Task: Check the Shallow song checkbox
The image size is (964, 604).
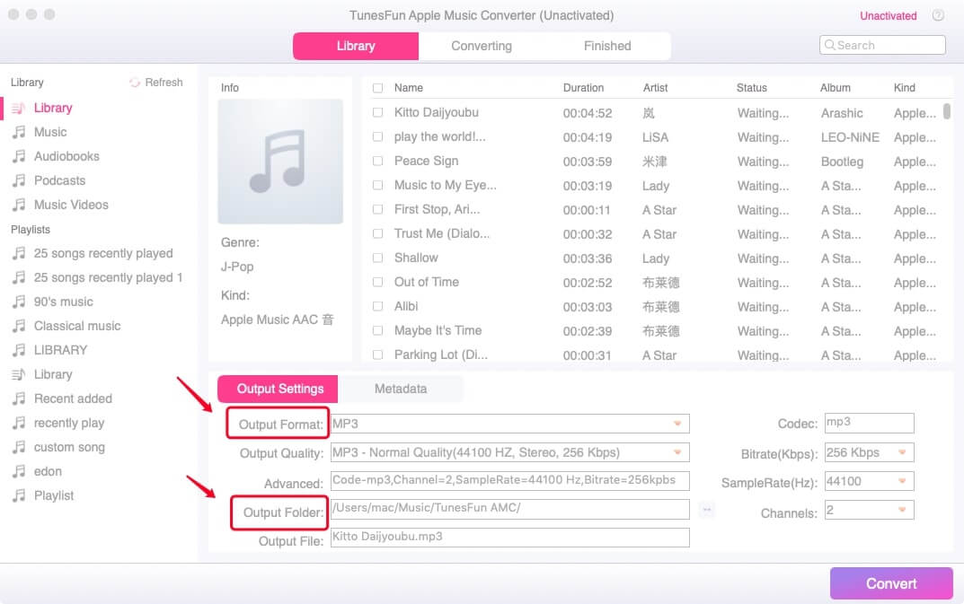Action: click(x=377, y=258)
